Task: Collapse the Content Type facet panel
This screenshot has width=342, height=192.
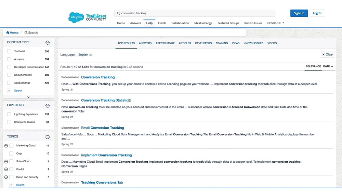Action: 48,43
